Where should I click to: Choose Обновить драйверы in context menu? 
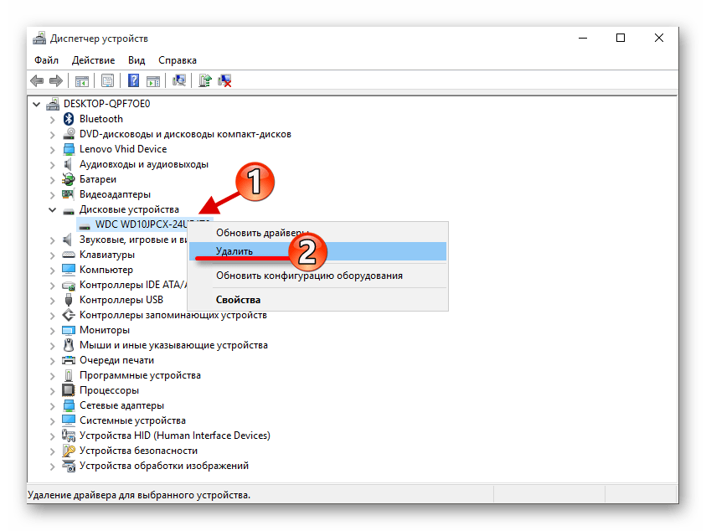pyautogui.click(x=317, y=233)
